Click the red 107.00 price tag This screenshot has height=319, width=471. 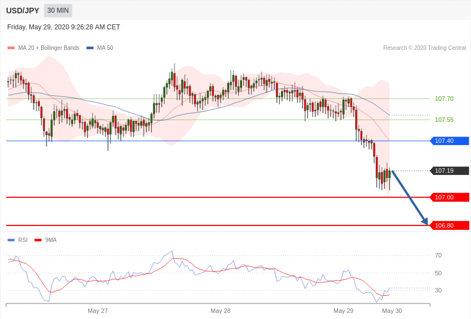450,197
